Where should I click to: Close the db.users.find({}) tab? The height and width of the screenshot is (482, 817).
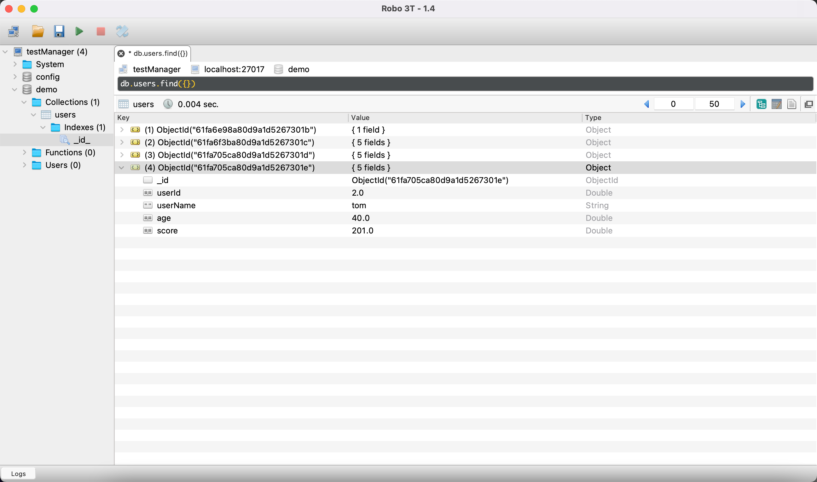point(121,54)
